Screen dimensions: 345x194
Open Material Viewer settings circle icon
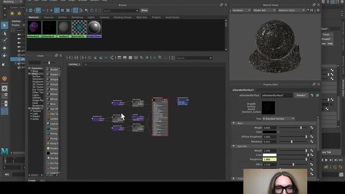(x=318, y=10)
